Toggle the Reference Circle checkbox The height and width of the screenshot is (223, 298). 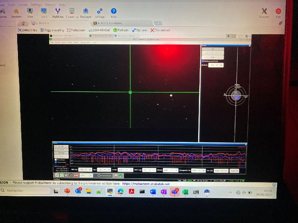tap(203, 61)
